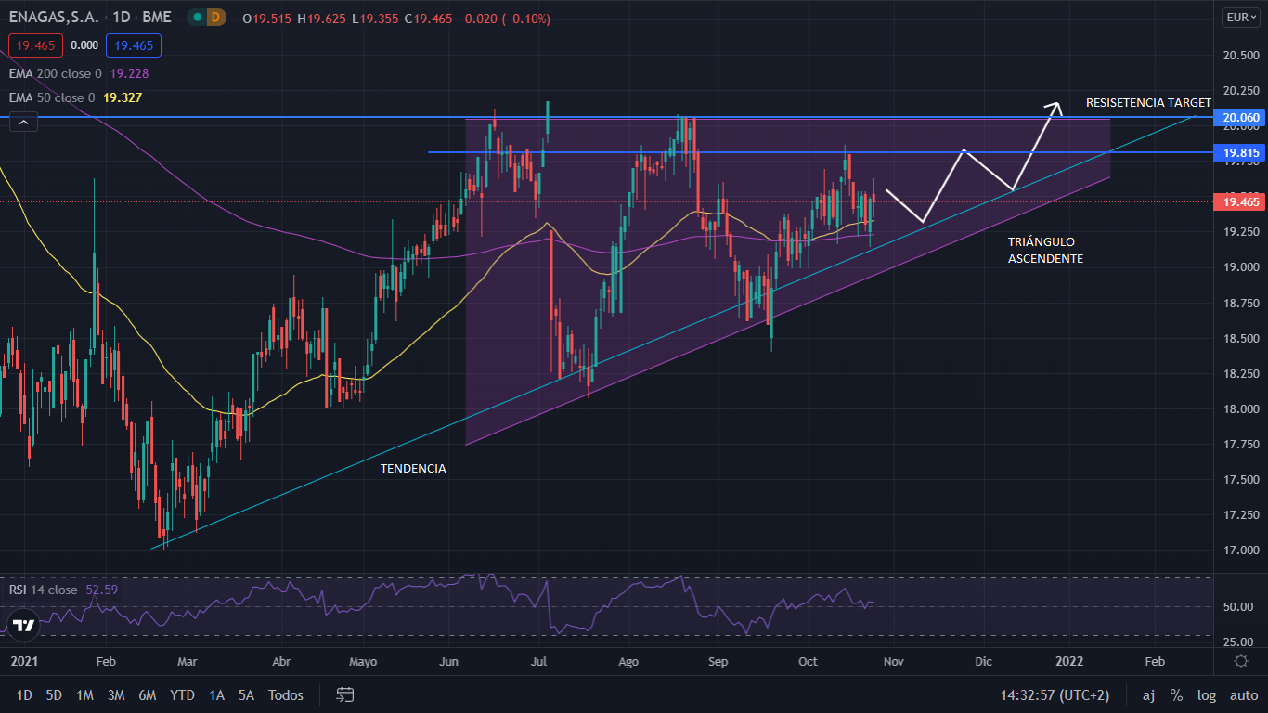Switch to the YTD date range

182,694
